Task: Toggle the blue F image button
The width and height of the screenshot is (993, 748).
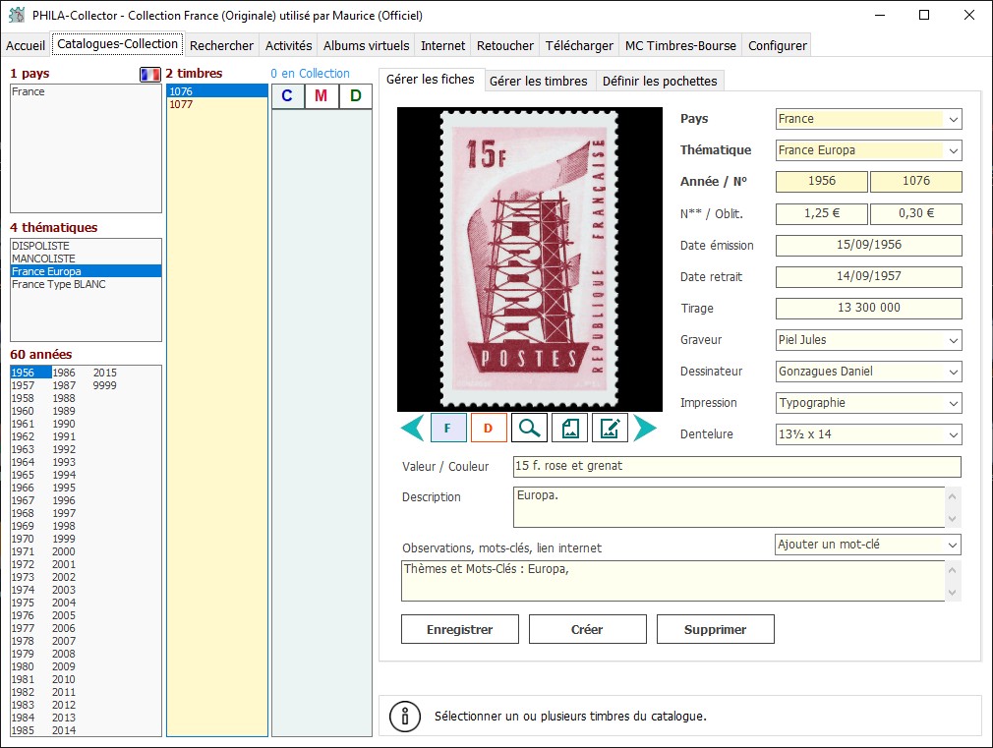Action: coord(448,429)
